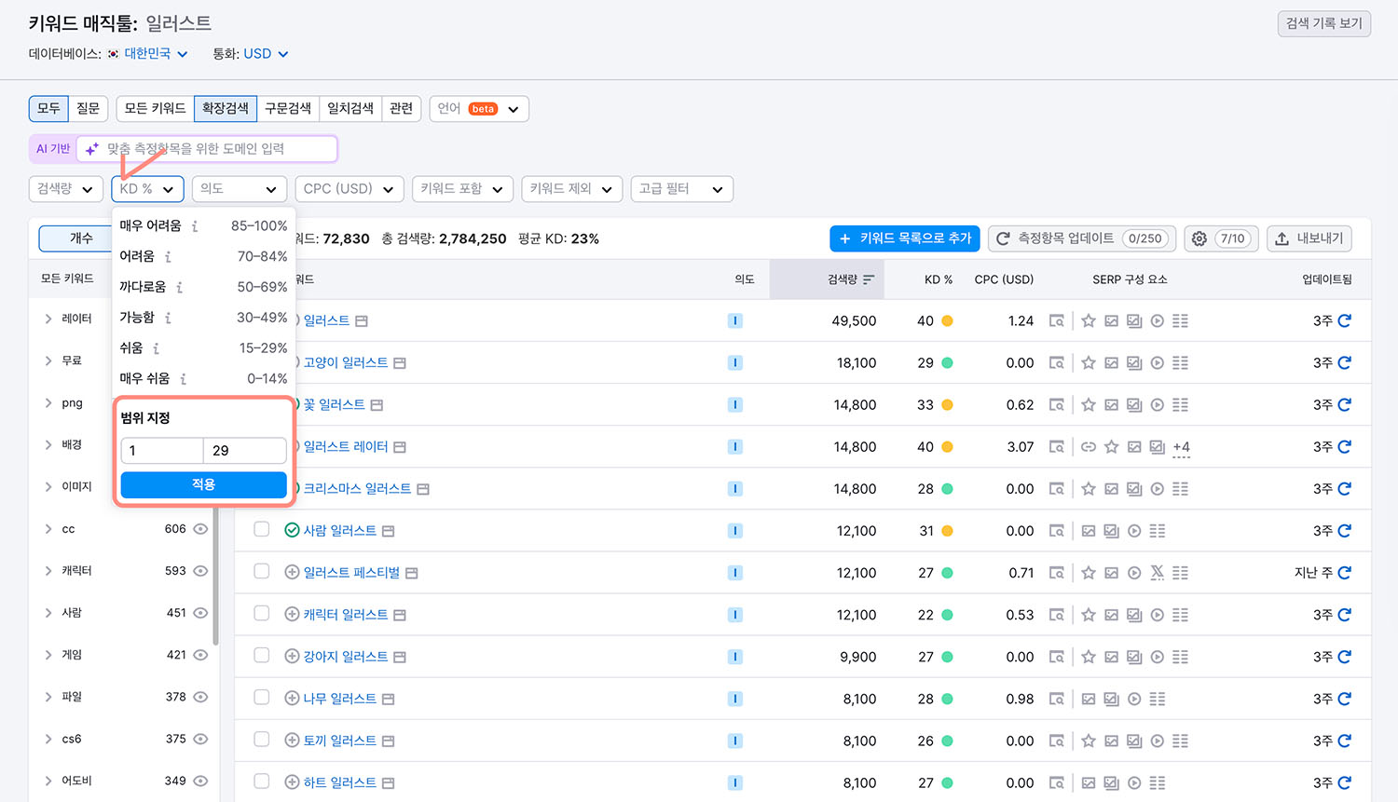1398x802 pixels.
Task: Check the 일러스트 페스티벌 row checkbox
Action: pyautogui.click(x=262, y=571)
